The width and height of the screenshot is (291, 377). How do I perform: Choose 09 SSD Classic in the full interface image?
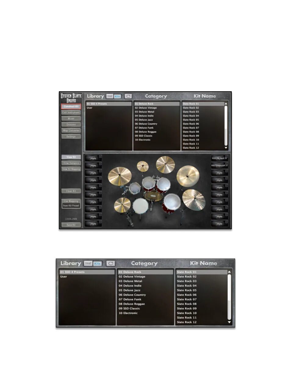click(x=157, y=136)
